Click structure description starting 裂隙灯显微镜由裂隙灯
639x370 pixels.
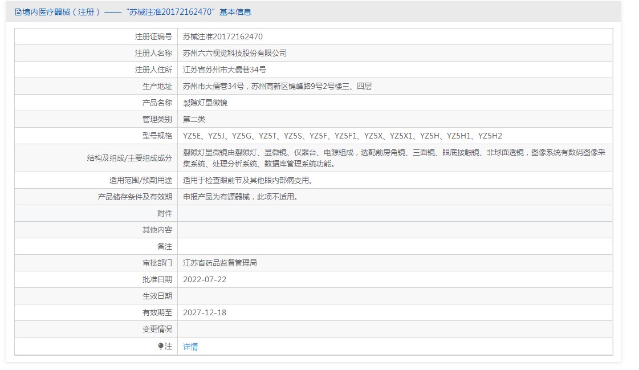point(394,158)
